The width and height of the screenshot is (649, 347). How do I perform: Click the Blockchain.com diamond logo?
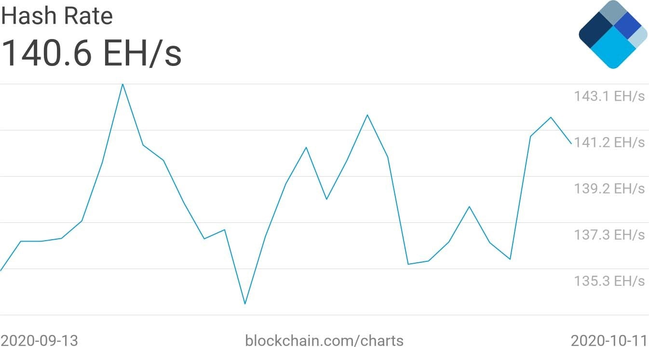pos(613,35)
